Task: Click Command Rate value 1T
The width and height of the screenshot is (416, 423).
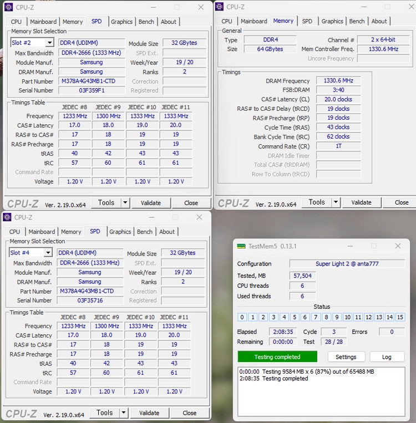Action: tap(338, 146)
